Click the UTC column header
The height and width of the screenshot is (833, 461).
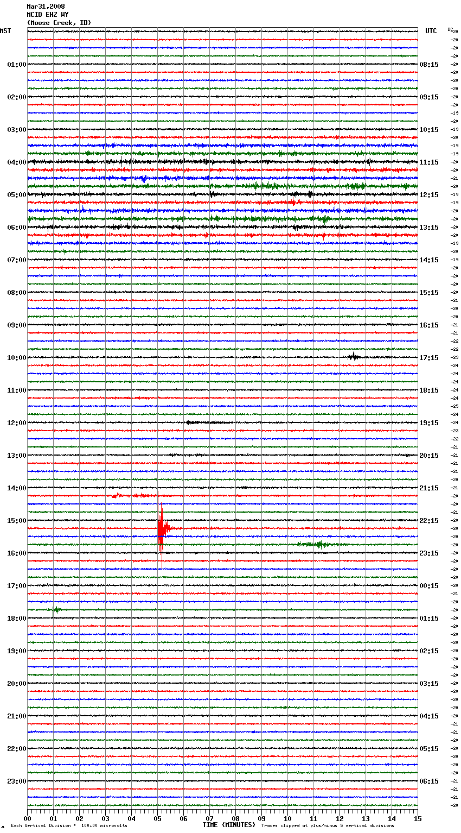[x=431, y=31]
